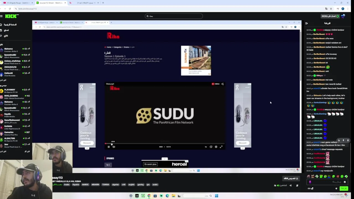Open the profile avatar at top right of Kick
354x199 pixels.
click(343, 16)
